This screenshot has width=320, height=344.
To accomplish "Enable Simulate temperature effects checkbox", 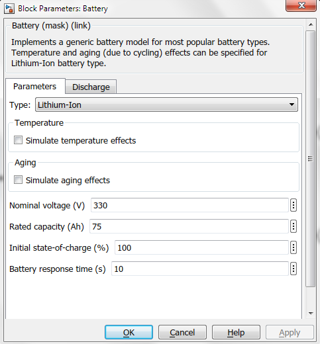I will pyautogui.click(x=18, y=140).
